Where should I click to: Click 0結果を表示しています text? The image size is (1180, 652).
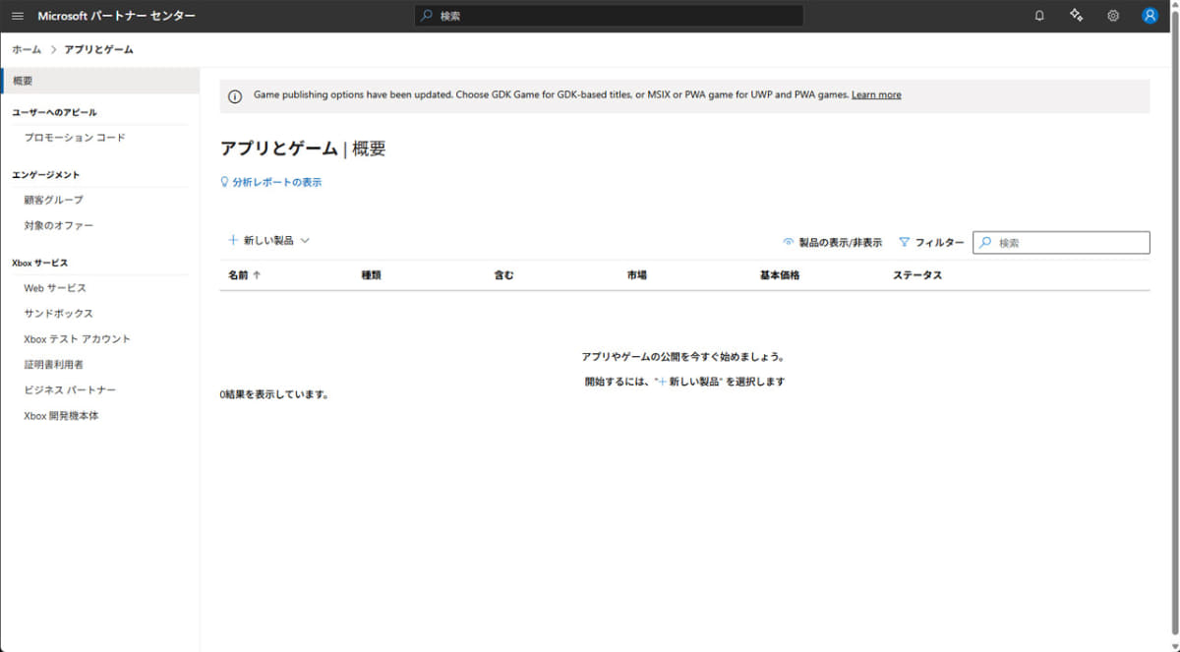click(274, 395)
